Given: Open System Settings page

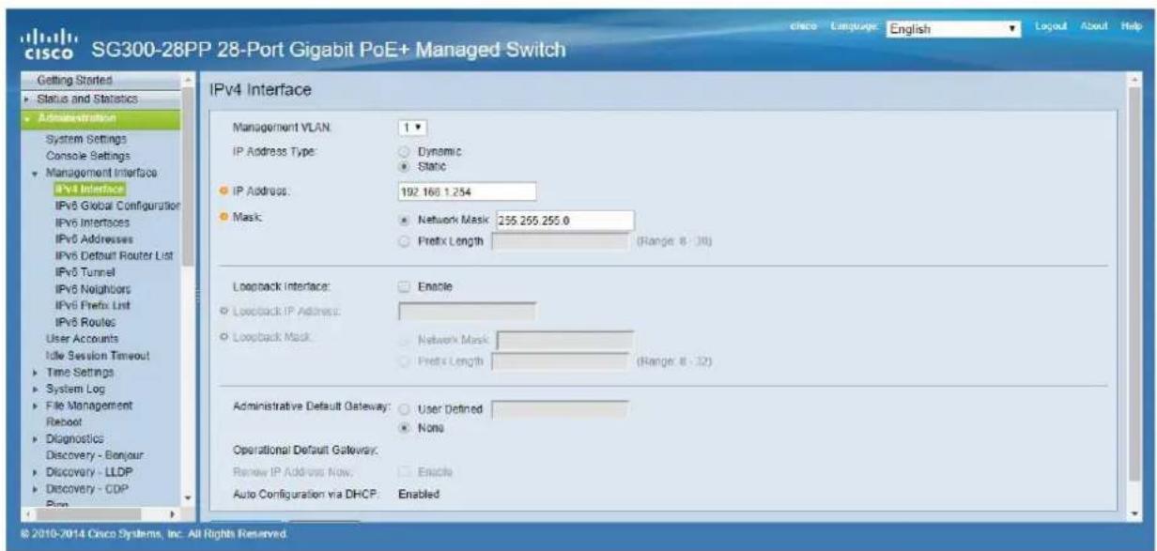Looking at the screenshot, I should 88,140.
